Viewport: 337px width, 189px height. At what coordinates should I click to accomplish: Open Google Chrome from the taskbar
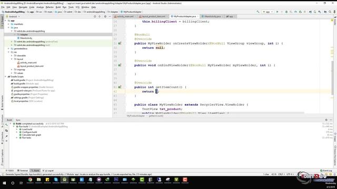[30, 180]
